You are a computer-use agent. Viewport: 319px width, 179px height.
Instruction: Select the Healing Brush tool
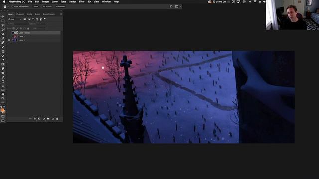click(x=3, y=43)
